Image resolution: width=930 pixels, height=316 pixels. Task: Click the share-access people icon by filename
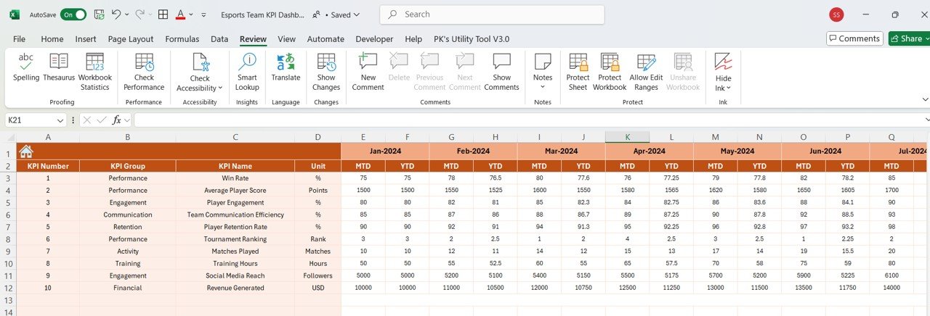click(x=316, y=14)
